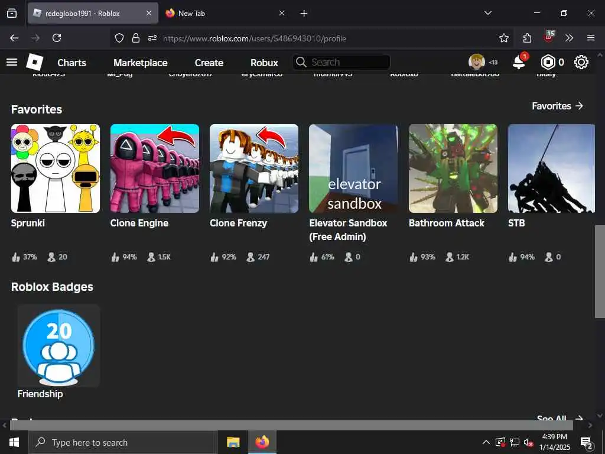
Task: Click the Friendship badge label
Action: pos(40,394)
